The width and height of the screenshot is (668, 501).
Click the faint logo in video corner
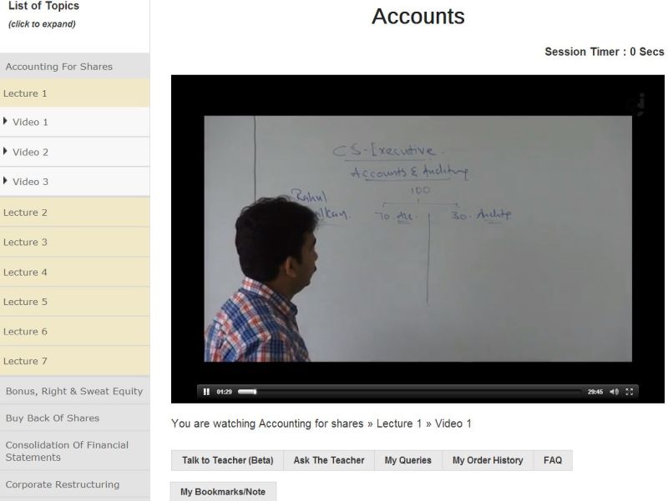click(640, 105)
